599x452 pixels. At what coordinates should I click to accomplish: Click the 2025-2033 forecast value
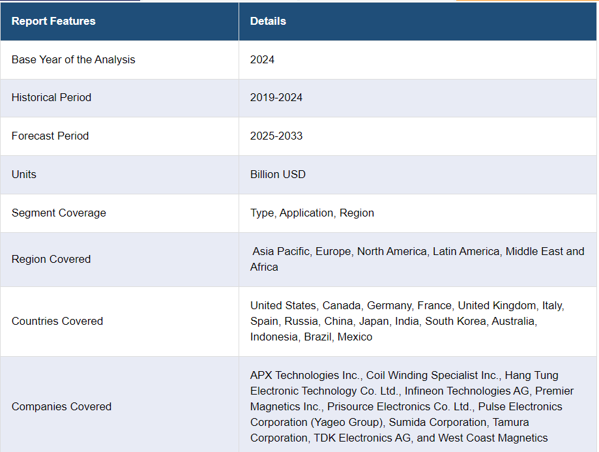pyautogui.click(x=276, y=136)
